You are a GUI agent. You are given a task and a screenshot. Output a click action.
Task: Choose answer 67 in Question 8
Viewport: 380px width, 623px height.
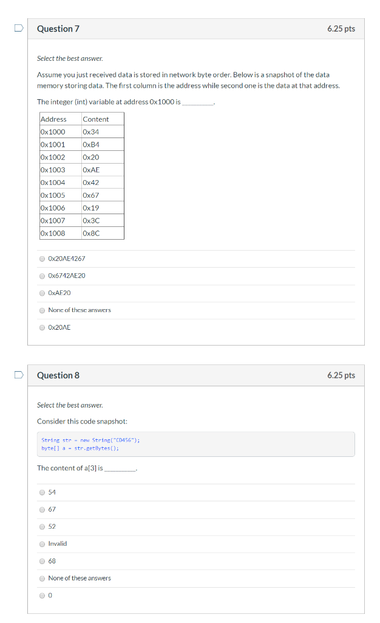point(42,509)
